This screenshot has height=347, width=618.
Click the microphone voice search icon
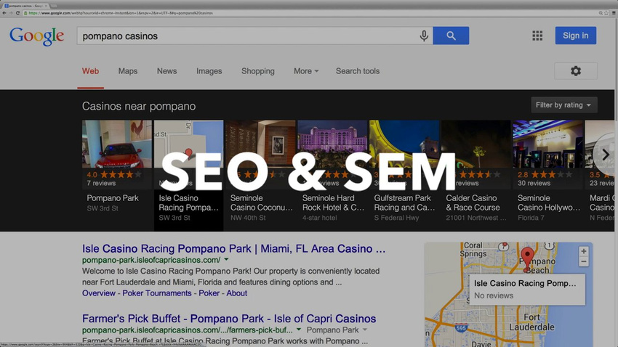coord(424,36)
